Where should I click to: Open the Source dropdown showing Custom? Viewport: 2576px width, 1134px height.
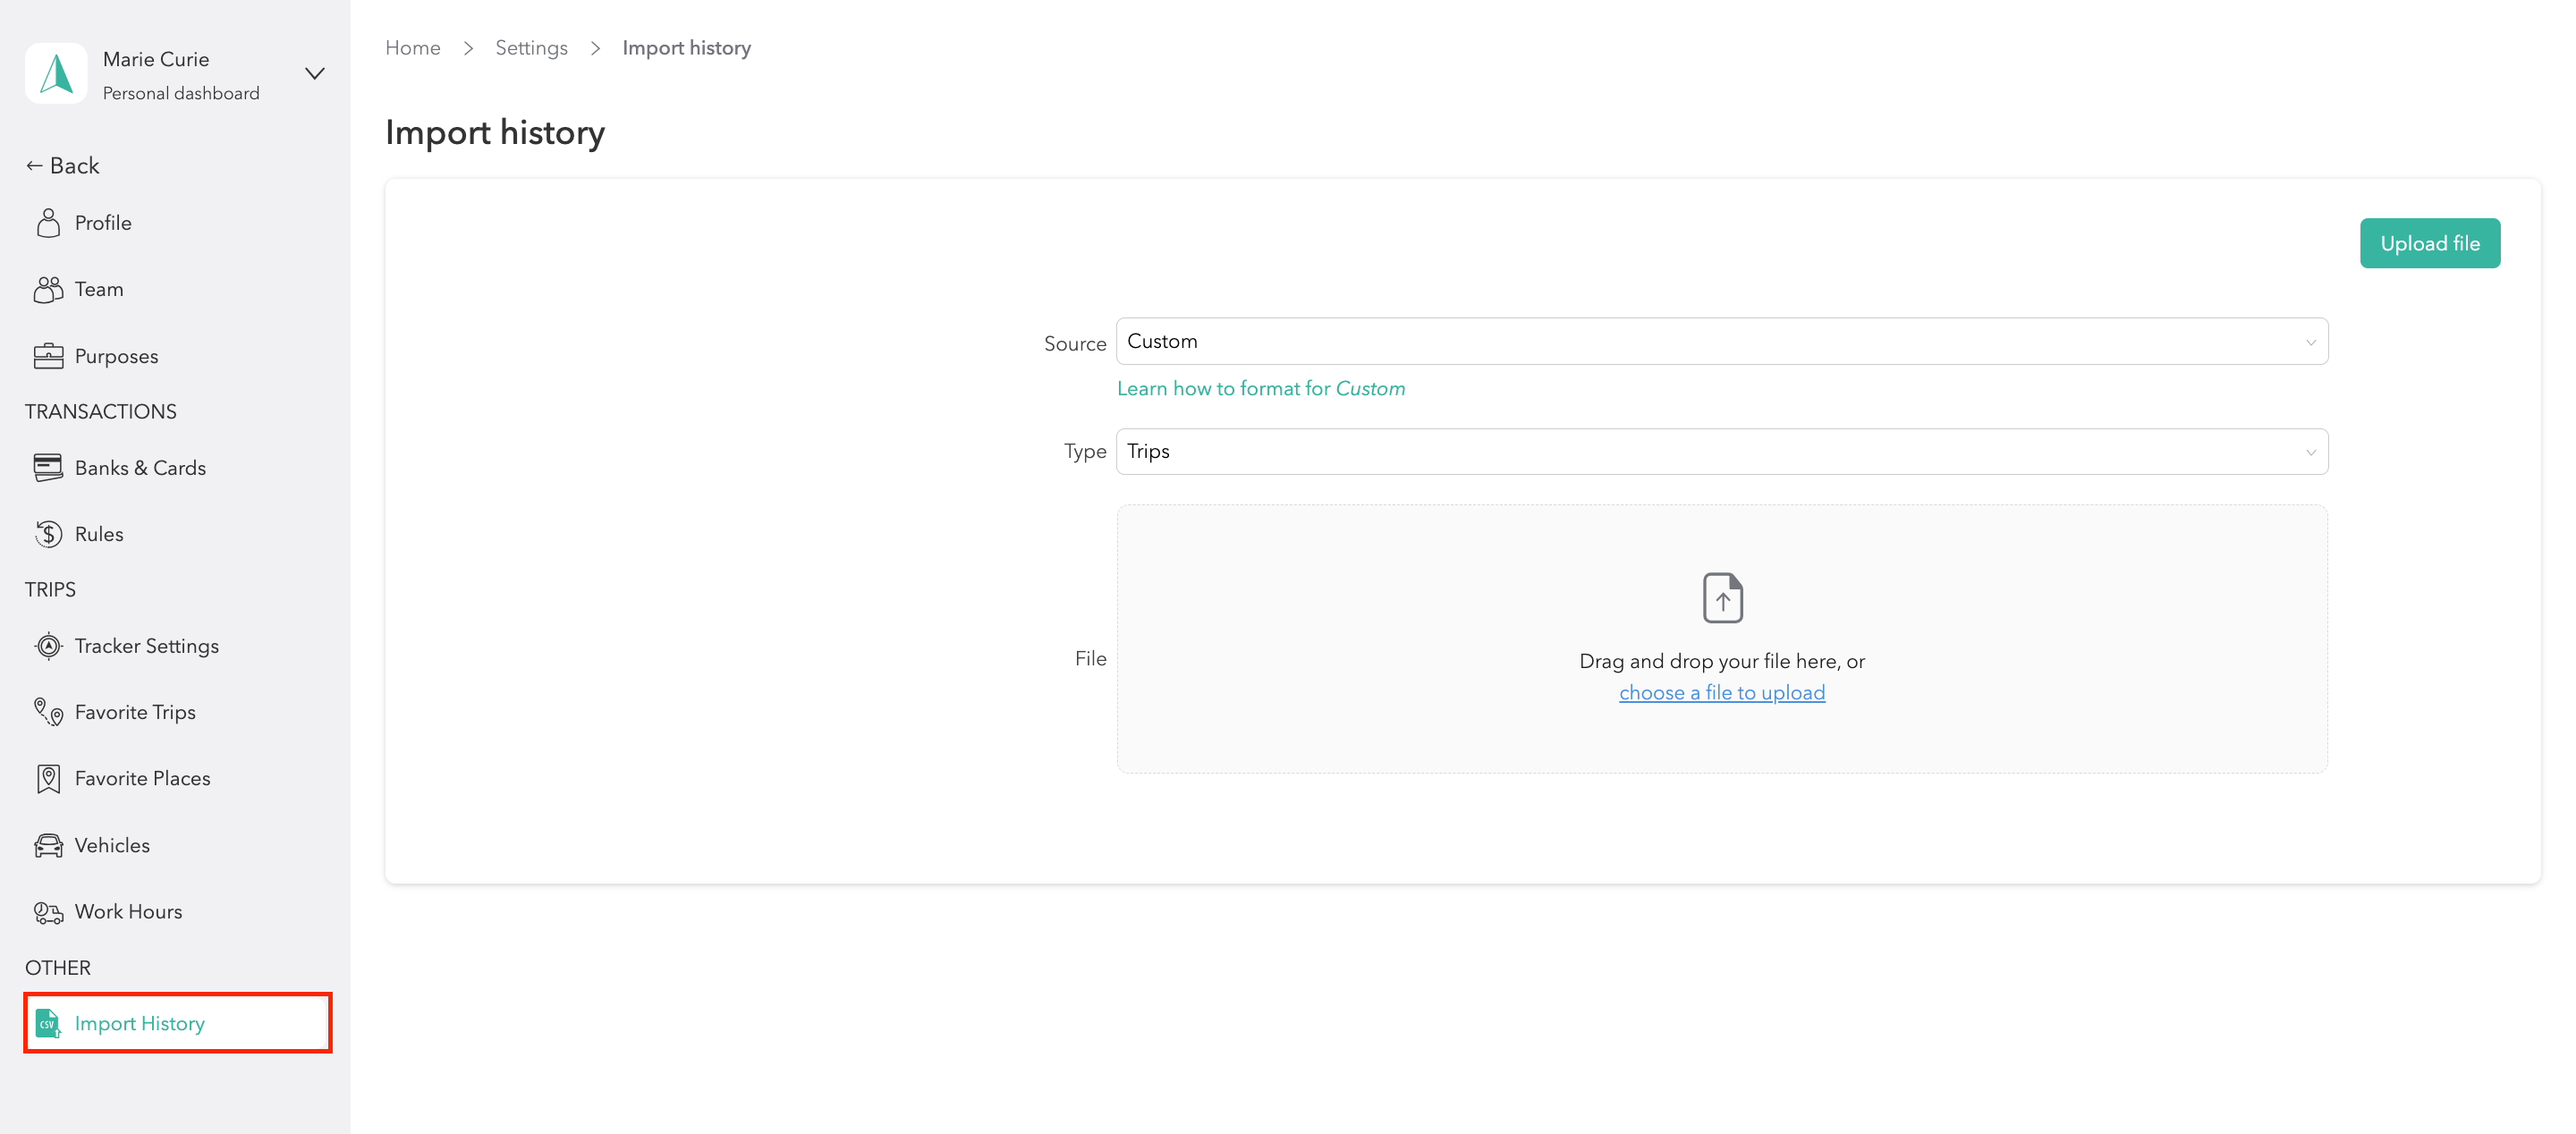click(x=1721, y=342)
